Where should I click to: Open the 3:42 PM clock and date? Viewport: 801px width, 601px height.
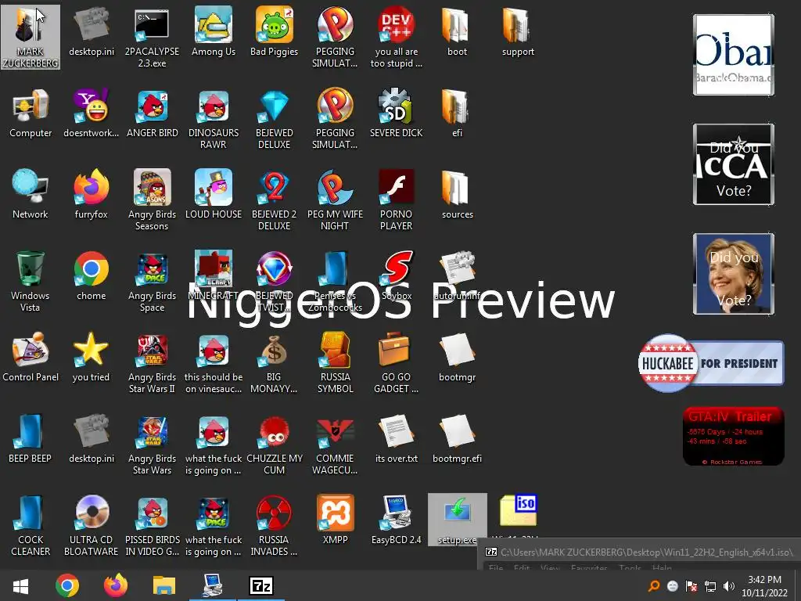(x=765, y=586)
